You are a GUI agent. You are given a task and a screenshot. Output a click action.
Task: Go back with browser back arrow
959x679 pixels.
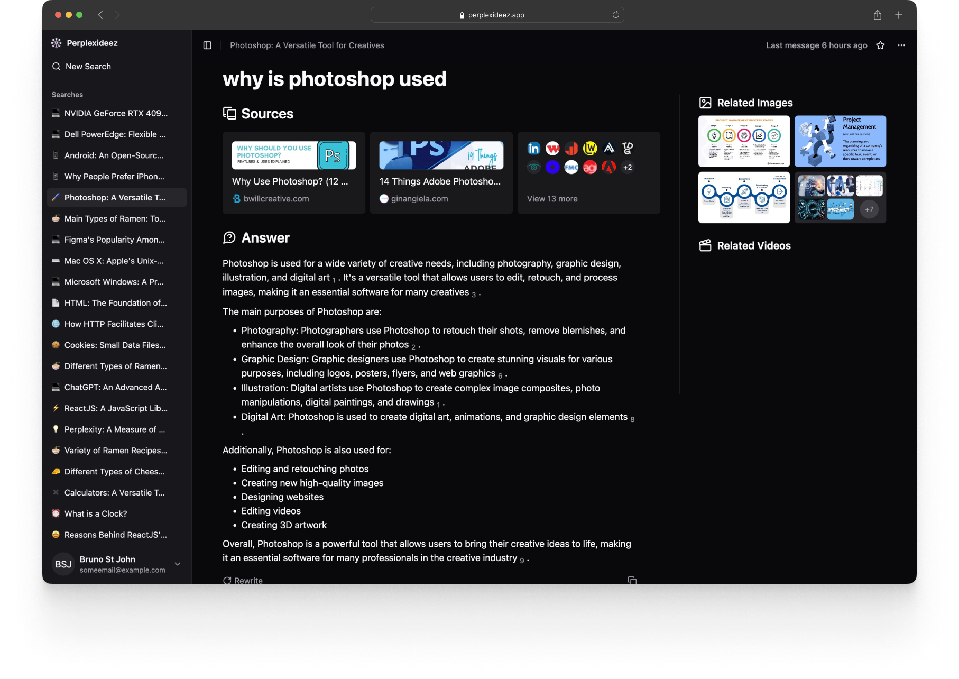(x=100, y=15)
